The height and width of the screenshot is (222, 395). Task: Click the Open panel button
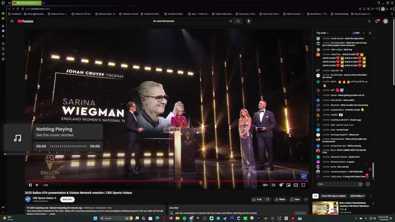(300, 213)
